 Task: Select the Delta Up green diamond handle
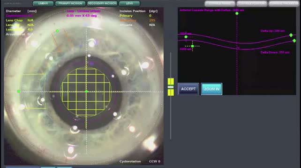coord(291,35)
